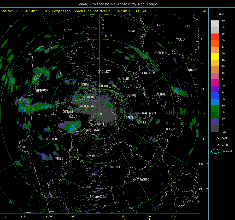Viewport: 235px width, 220px height.
Task: Click the KARWAR city label
Action: pos(21,147)
